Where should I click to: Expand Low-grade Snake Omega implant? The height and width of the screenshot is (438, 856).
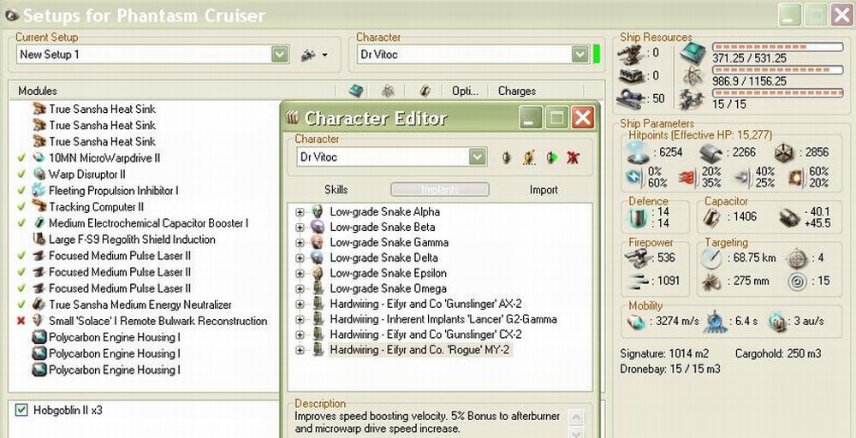300,288
